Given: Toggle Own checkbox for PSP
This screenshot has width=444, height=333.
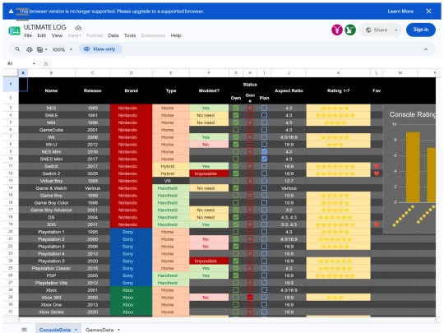Looking at the screenshot, I should 236,275.
